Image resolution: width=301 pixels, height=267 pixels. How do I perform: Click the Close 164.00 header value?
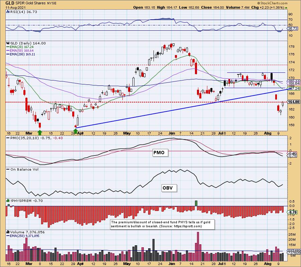pyautogui.click(x=212, y=7)
